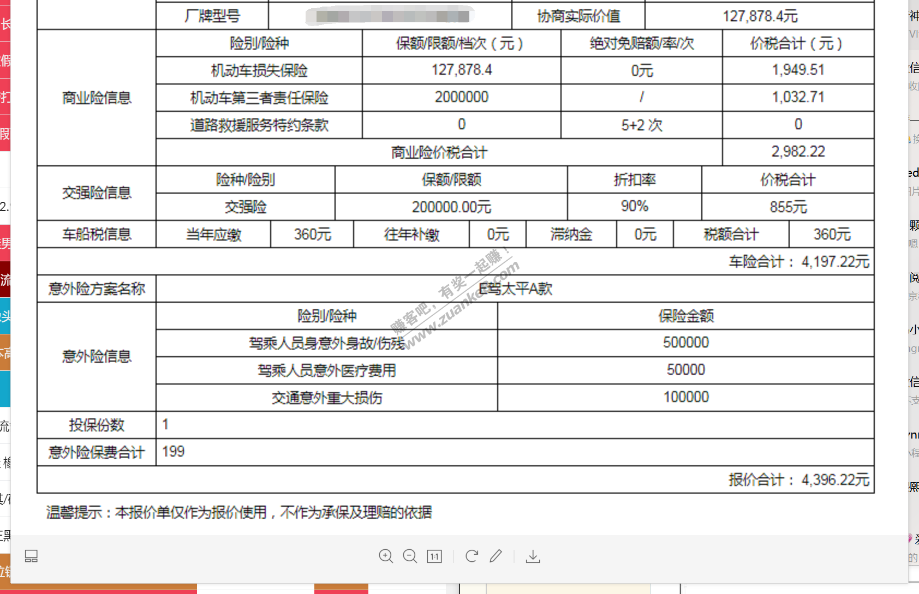
Task: Click the E驾太平A款 plan name
Action: [516, 289]
